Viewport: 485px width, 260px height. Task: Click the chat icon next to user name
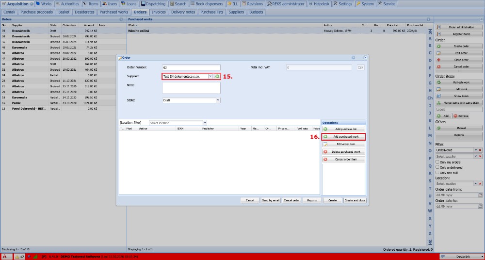[x=444, y=257]
